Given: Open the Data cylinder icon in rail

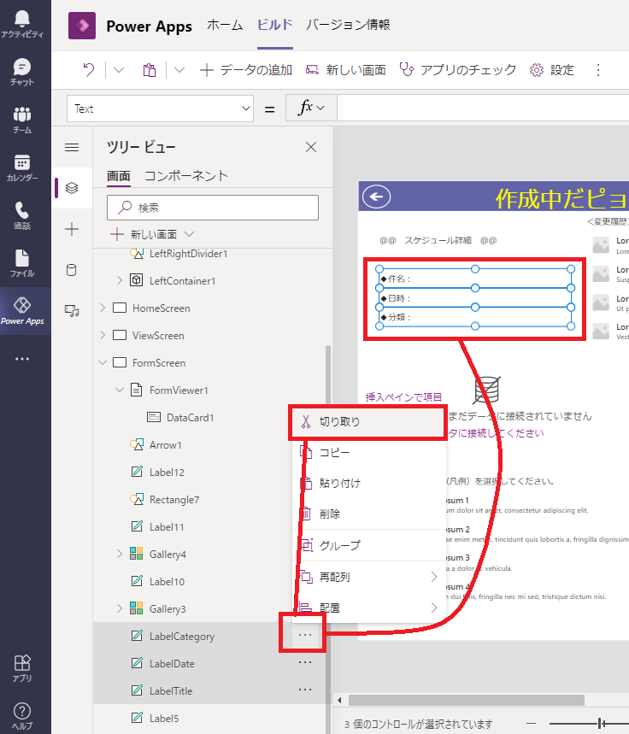Looking at the screenshot, I should (72, 270).
